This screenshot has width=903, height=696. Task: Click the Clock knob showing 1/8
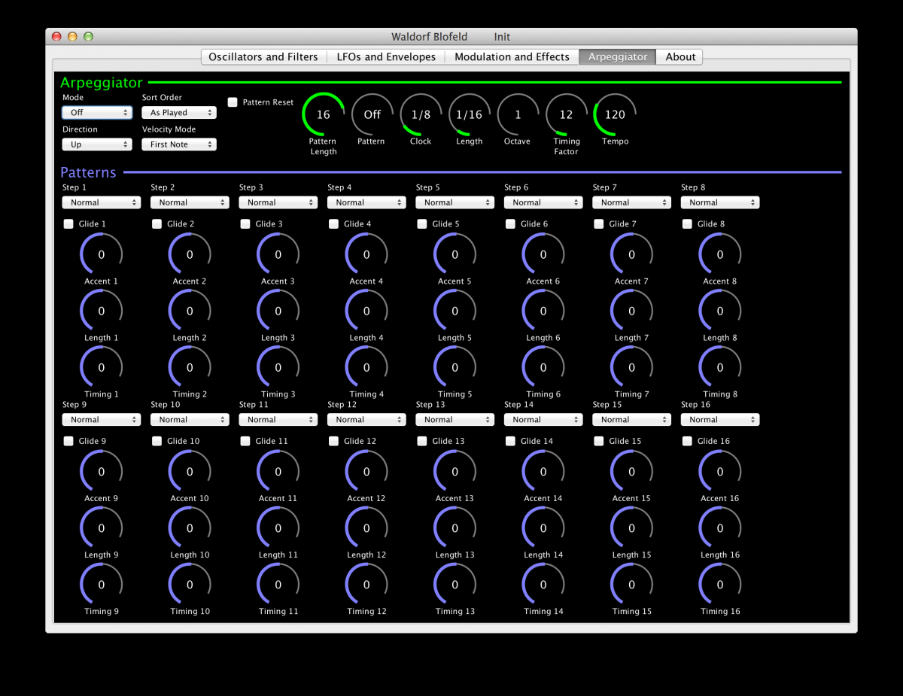point(421,114)
